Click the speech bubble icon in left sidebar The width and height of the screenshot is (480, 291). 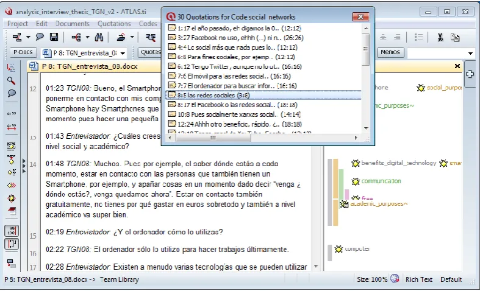tap(12, 93)
